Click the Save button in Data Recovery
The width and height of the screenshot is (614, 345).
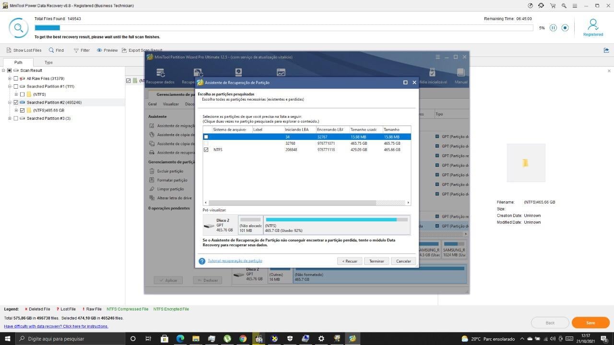tap(590, 322)
